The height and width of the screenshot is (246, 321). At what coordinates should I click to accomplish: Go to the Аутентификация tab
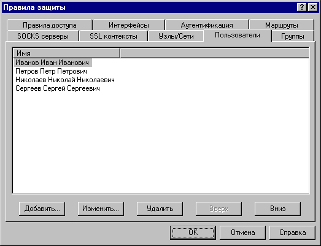tap(207, 25)
